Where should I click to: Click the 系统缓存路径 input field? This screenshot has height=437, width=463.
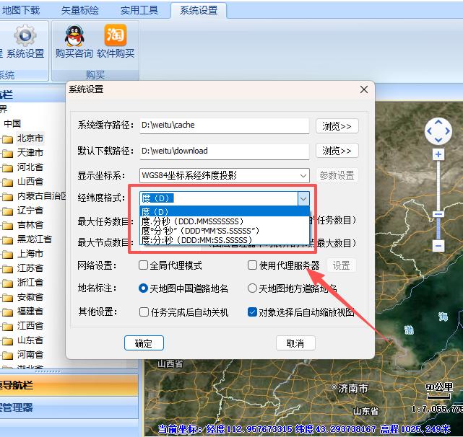225,125
